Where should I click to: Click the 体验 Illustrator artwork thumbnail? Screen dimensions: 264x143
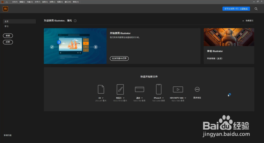click(229, 37)
